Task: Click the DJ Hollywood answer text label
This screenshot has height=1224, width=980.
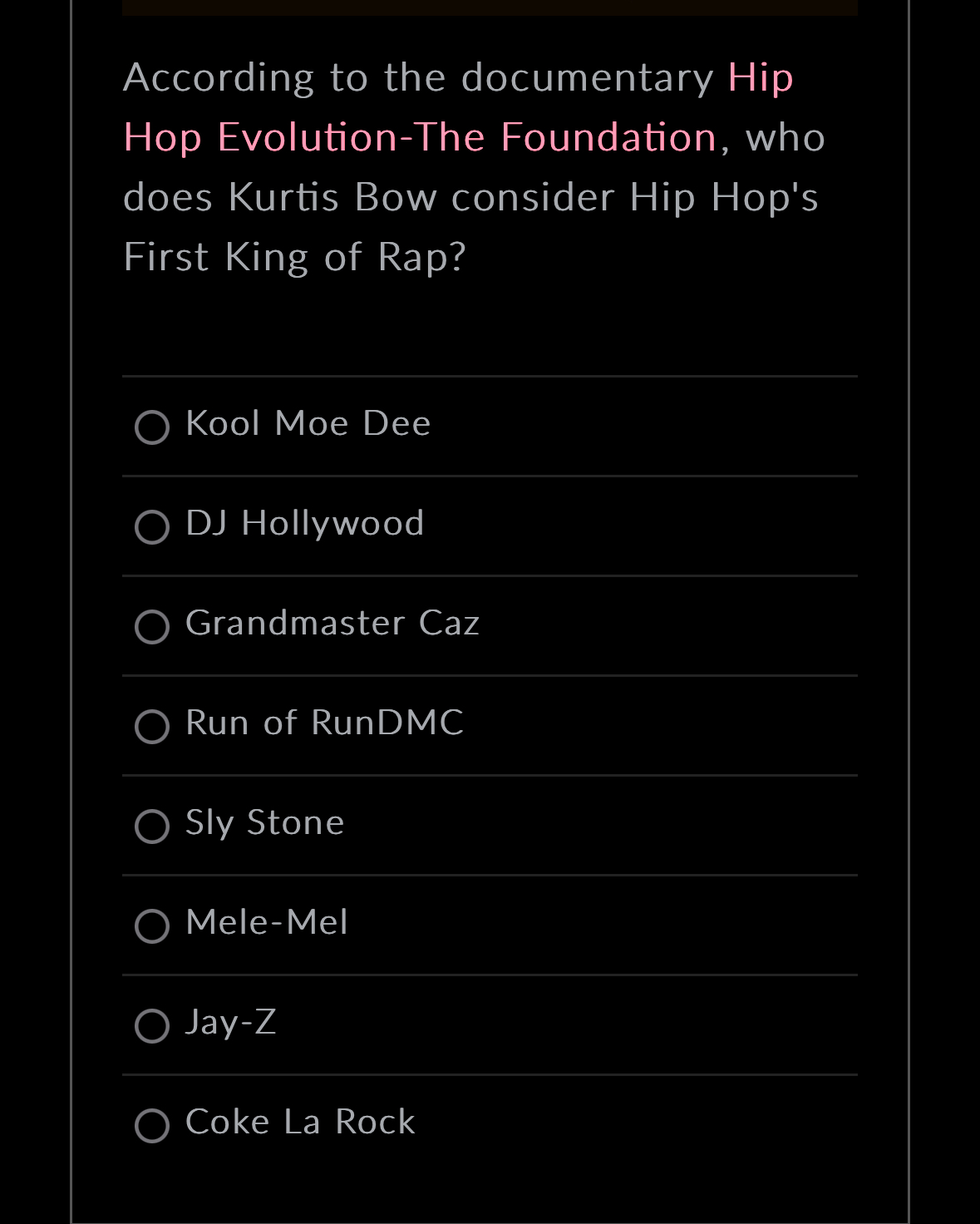Action: tap(304, 524)
